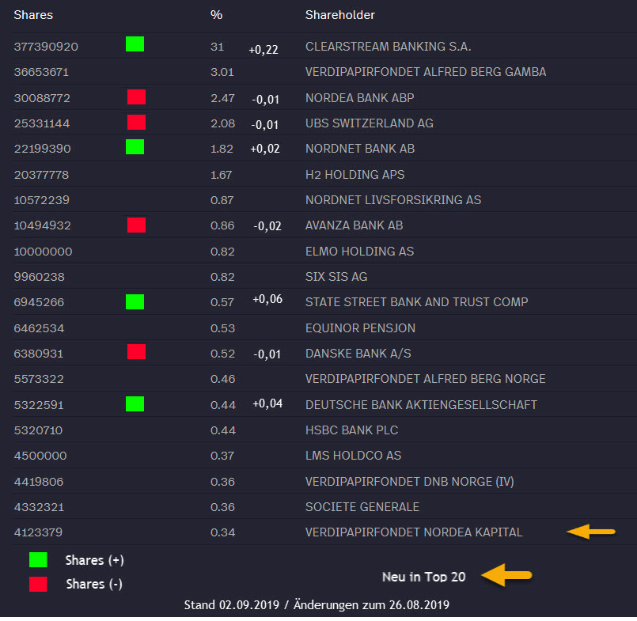The height and width of the screenshot is (621, 637).
Task: Click share count 4500000
Action: pyautogui.click(x=40, y=456)
